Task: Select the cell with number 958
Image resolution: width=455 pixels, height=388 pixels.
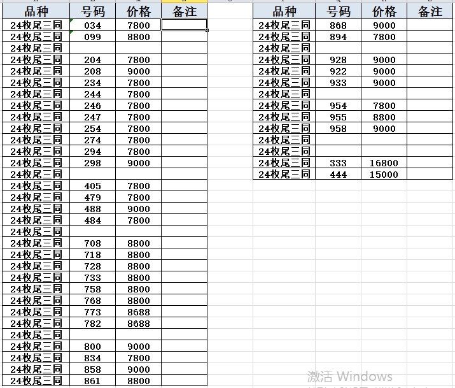Action: pos(338,129)
